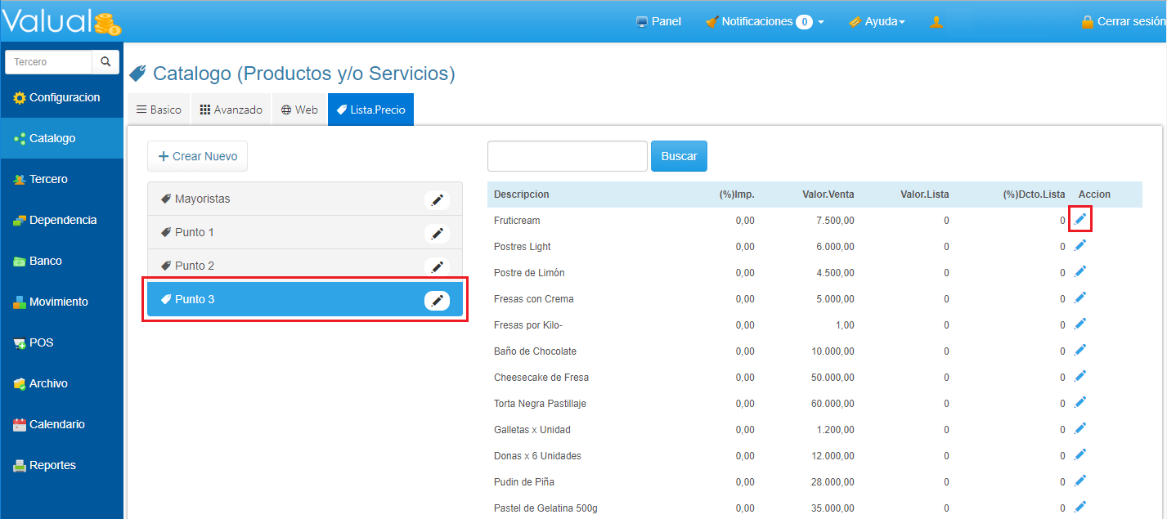Open the Web tab

[x=299, y=110]
